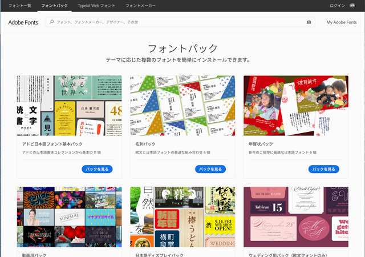The height and width of the screenshot is (257, 365).
Task: Click the 名刺パック title text
Action: tap(145, 144)
